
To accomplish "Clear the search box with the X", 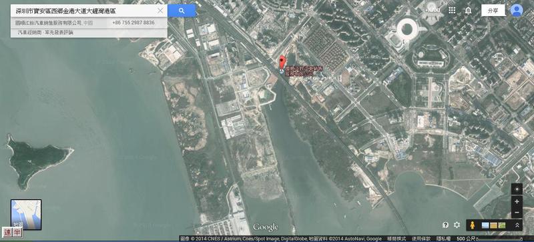I will (160, 11).
